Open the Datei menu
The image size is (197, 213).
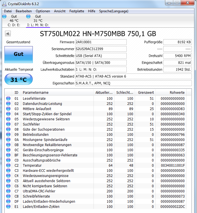click(x=8, y=11)
